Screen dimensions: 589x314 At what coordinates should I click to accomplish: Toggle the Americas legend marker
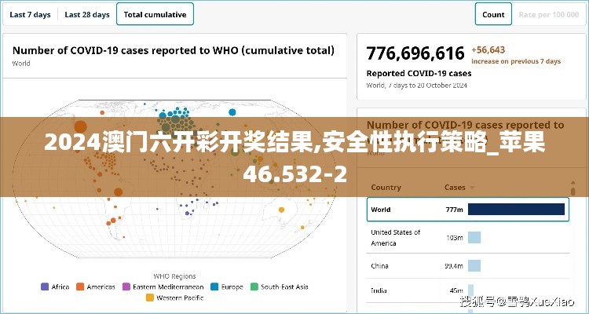tap(80, 287)
